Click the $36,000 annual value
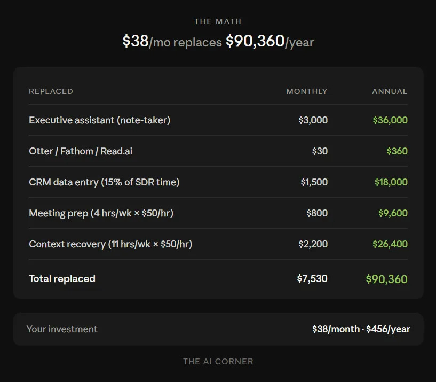436x382 pixels. (390, 120)
